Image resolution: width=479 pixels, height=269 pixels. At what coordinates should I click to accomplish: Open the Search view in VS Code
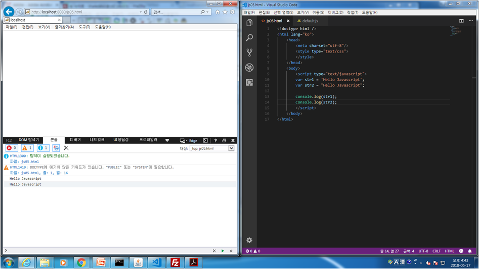click(249, 37)
